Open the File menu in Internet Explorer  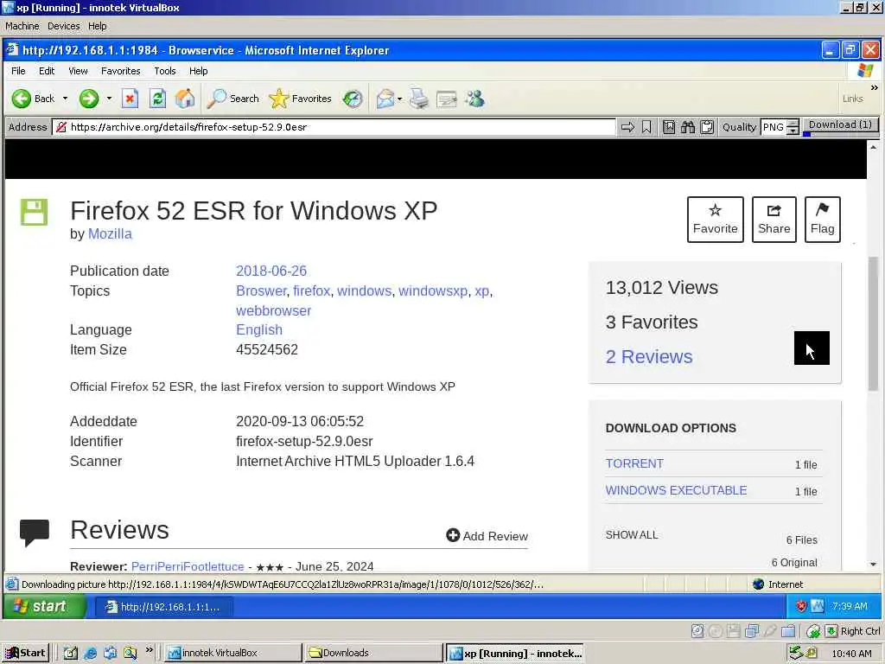click(x=18, y=71)
